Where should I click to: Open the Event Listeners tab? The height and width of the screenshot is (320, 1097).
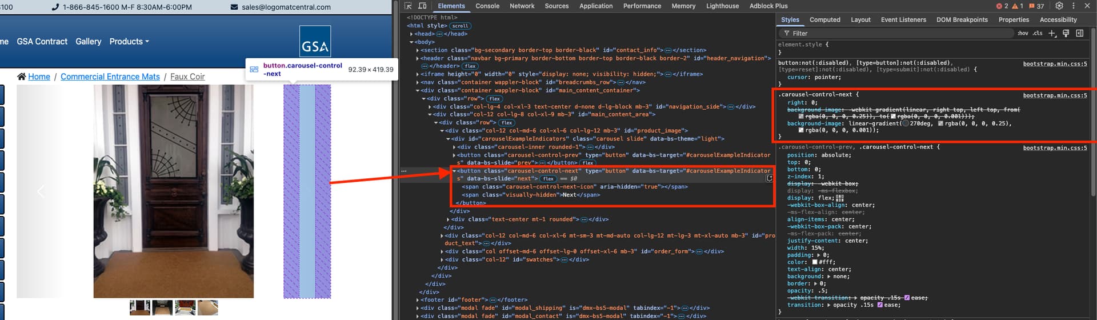[903, 19]
